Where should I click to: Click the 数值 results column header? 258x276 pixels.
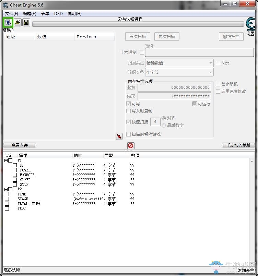55,37
